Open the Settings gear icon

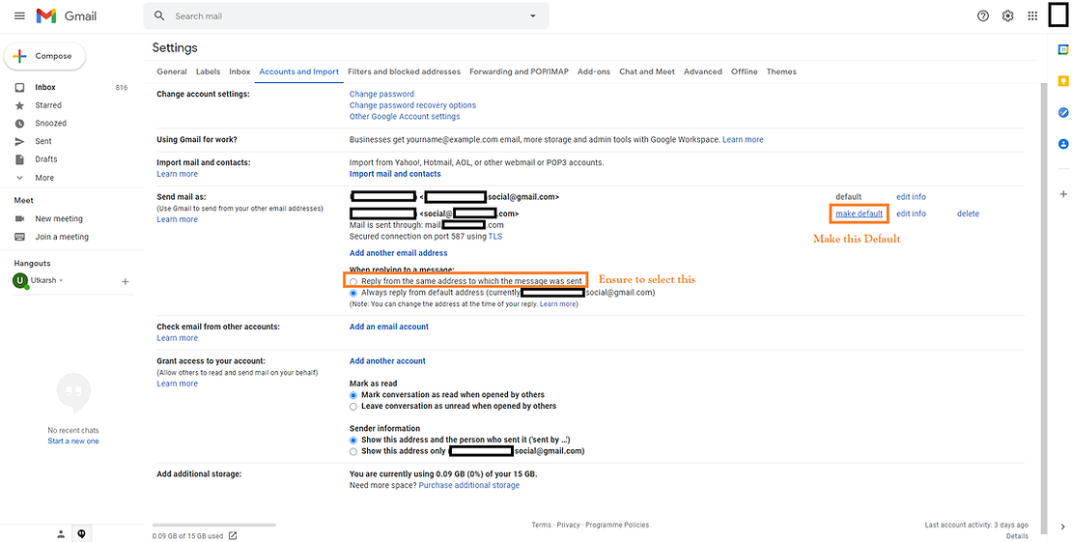[x=1007, y=16]
